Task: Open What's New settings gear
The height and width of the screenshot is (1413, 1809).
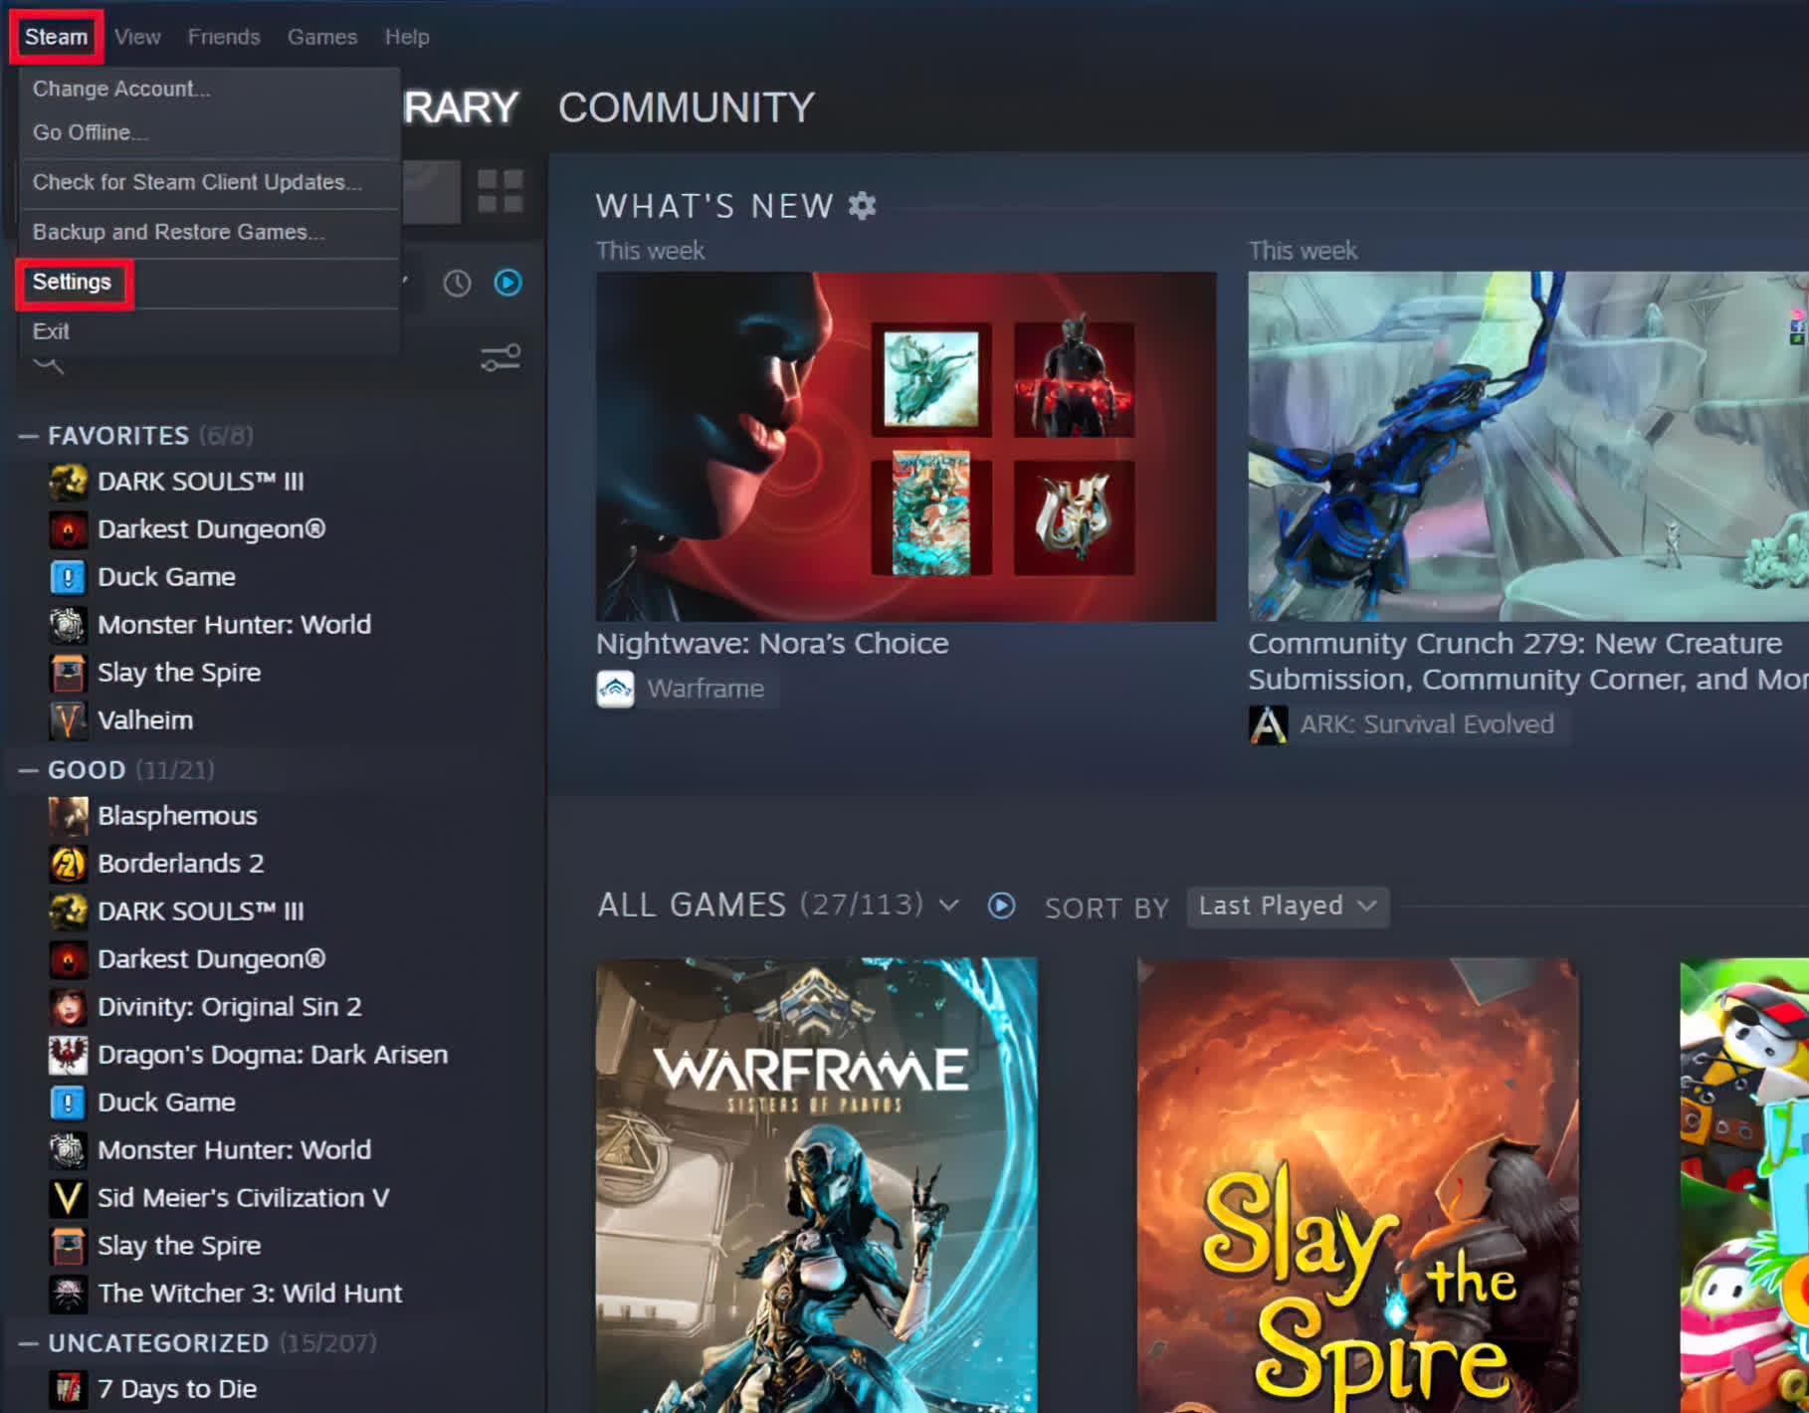Action: point(862,206)
